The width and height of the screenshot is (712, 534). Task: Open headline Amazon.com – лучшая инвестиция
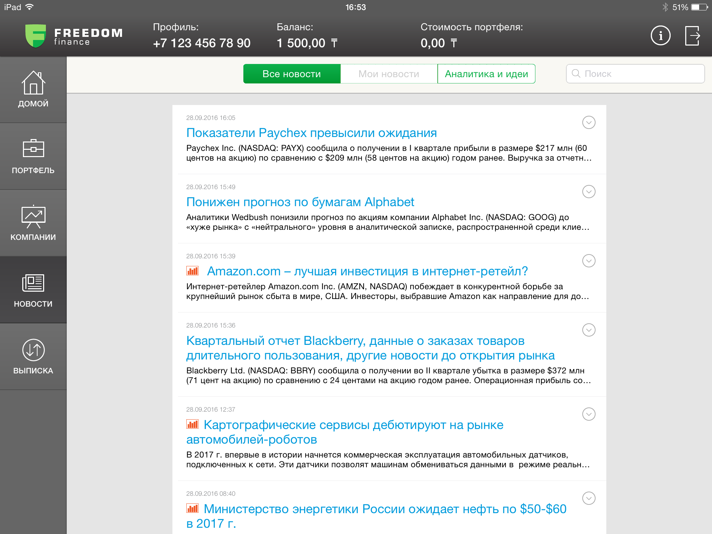point(367,271)
